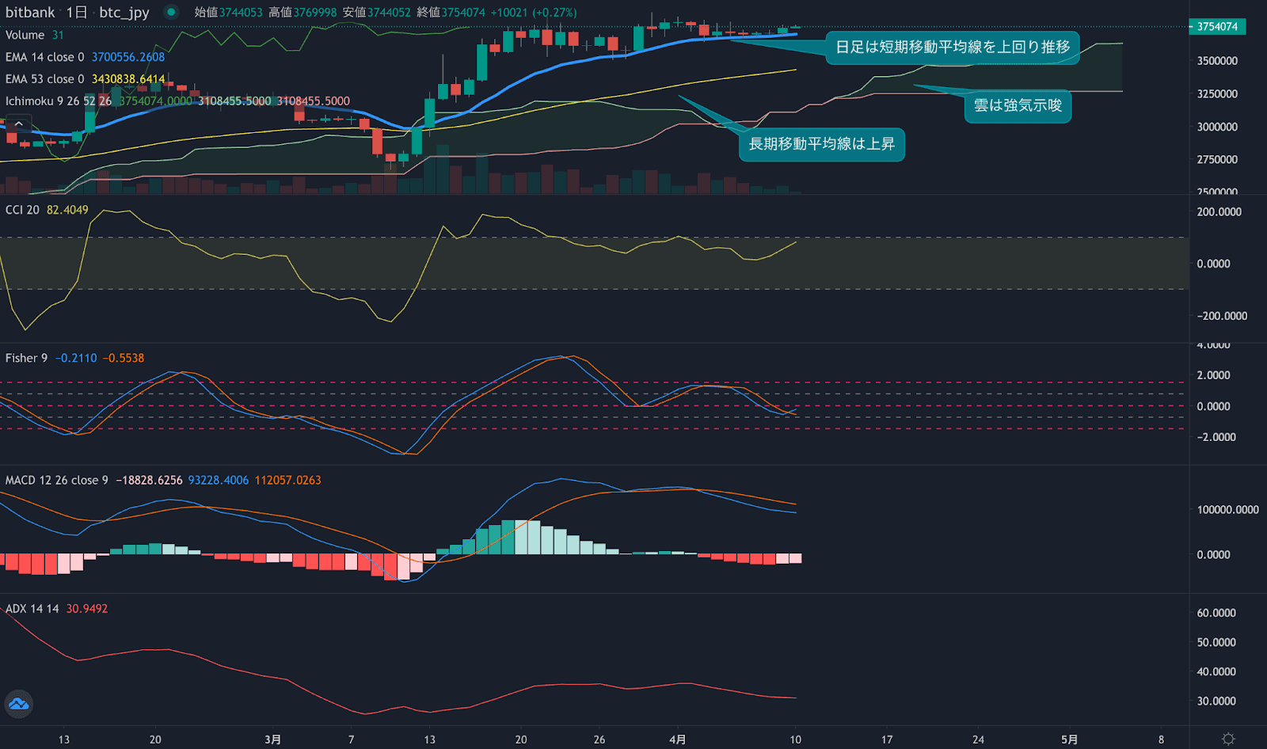Select the EMA 53 legend entry
The width and height of the screenshot is (1267, 749).
(x=44, y=79)
